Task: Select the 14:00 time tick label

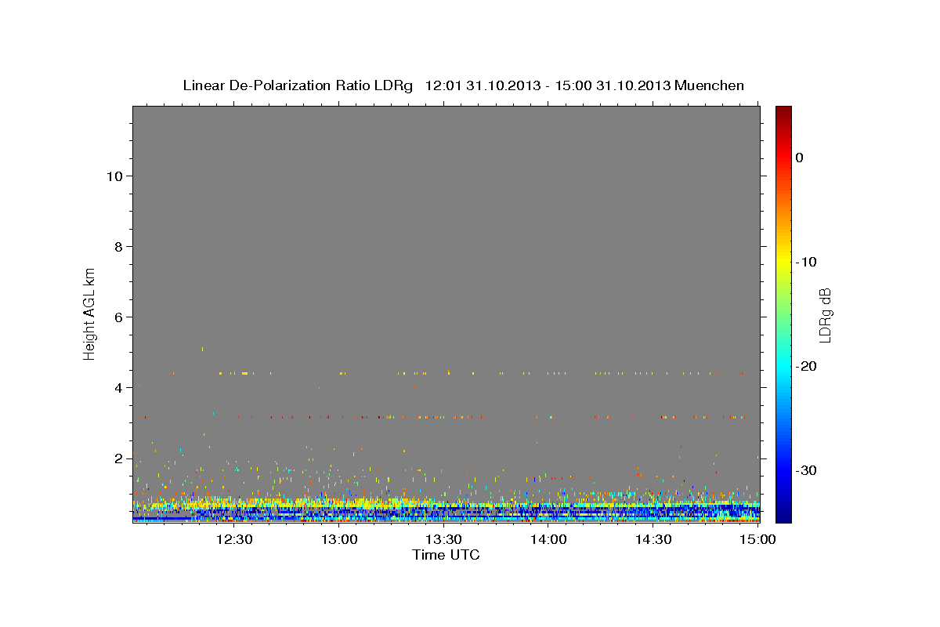Action: tap(549, 539)
